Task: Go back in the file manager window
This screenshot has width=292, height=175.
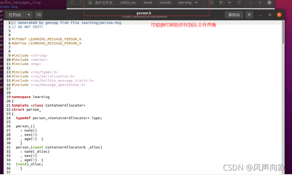Action: [72, 2]
